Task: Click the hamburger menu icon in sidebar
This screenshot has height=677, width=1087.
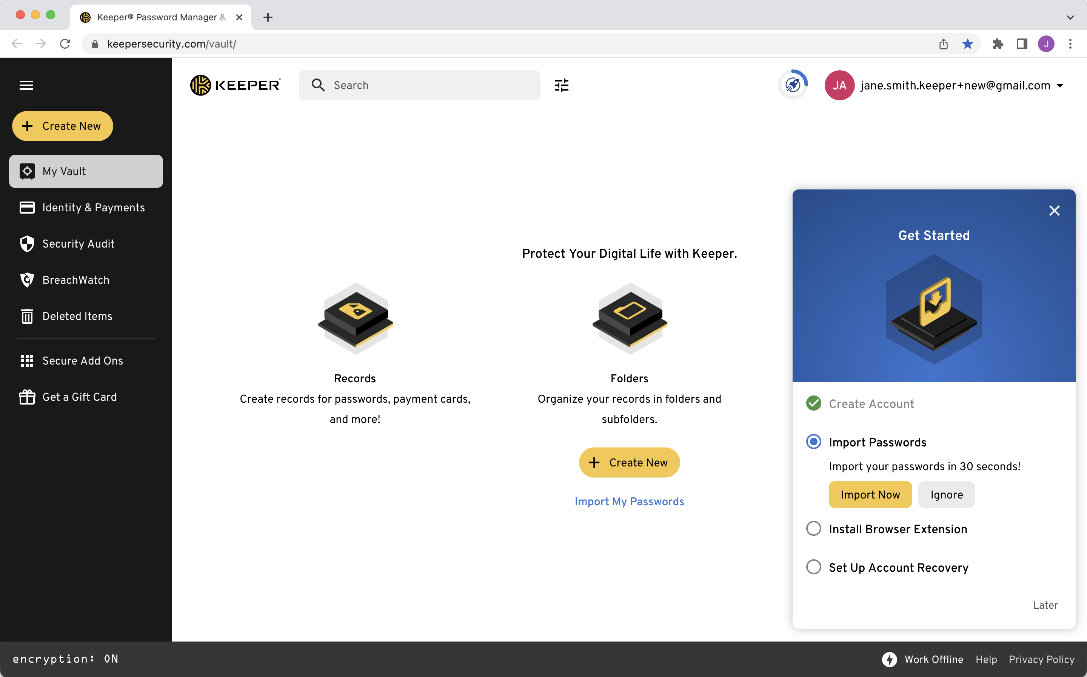Action: (x=26, y=85)
